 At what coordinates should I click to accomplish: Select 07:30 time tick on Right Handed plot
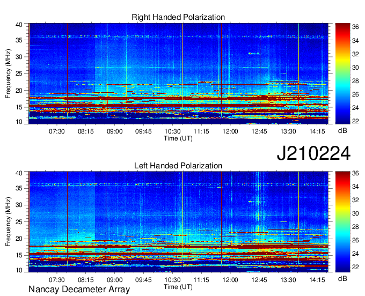pyautogui.click(x=56, y=131)
